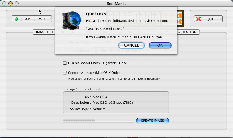The image size is (233, 138).
Task: Cancel the disk mount dialog
Action: [131, 45]
